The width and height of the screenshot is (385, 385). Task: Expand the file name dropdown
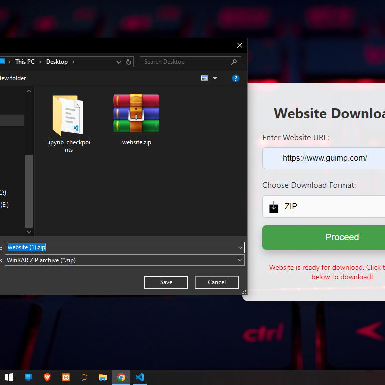coord(240,247)
